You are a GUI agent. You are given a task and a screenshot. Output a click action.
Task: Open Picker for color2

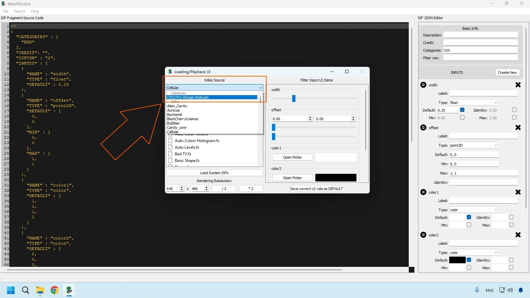coord(292,178)
